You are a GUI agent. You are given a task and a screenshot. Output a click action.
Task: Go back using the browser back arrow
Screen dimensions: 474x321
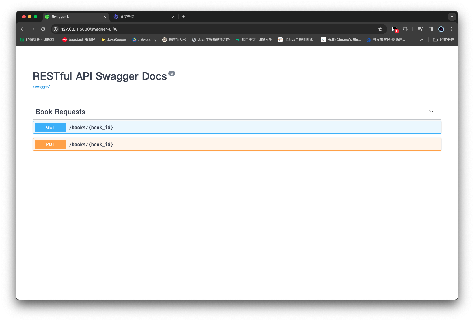(x=22, y=29)
